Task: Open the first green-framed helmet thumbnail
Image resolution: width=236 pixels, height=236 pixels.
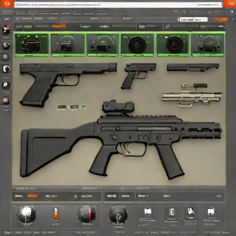Action: point(32,45)
